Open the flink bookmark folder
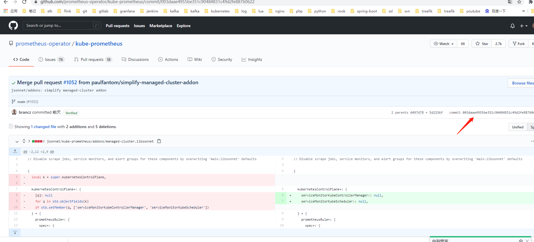 [64, 11]
